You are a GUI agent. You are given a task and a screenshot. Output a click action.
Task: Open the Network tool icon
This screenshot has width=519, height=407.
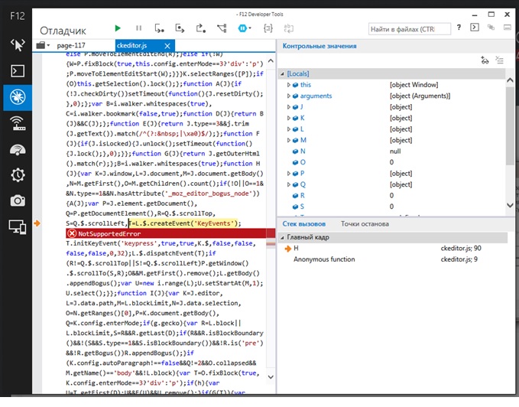tap(18, 123)
